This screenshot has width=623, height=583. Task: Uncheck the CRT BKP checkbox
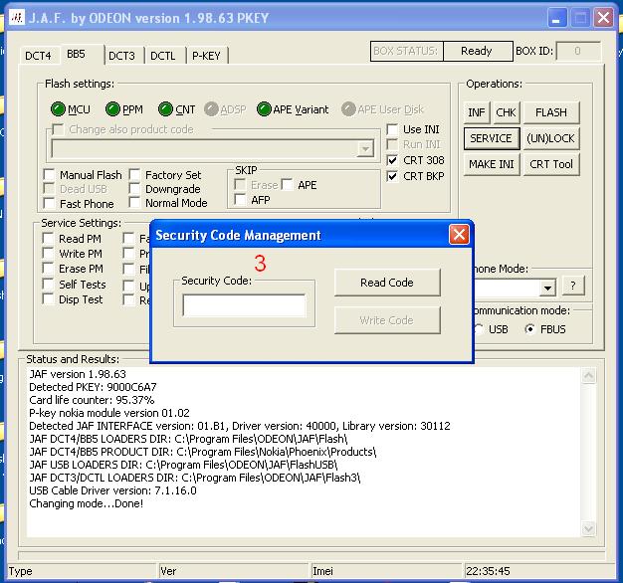coord(392,176)
